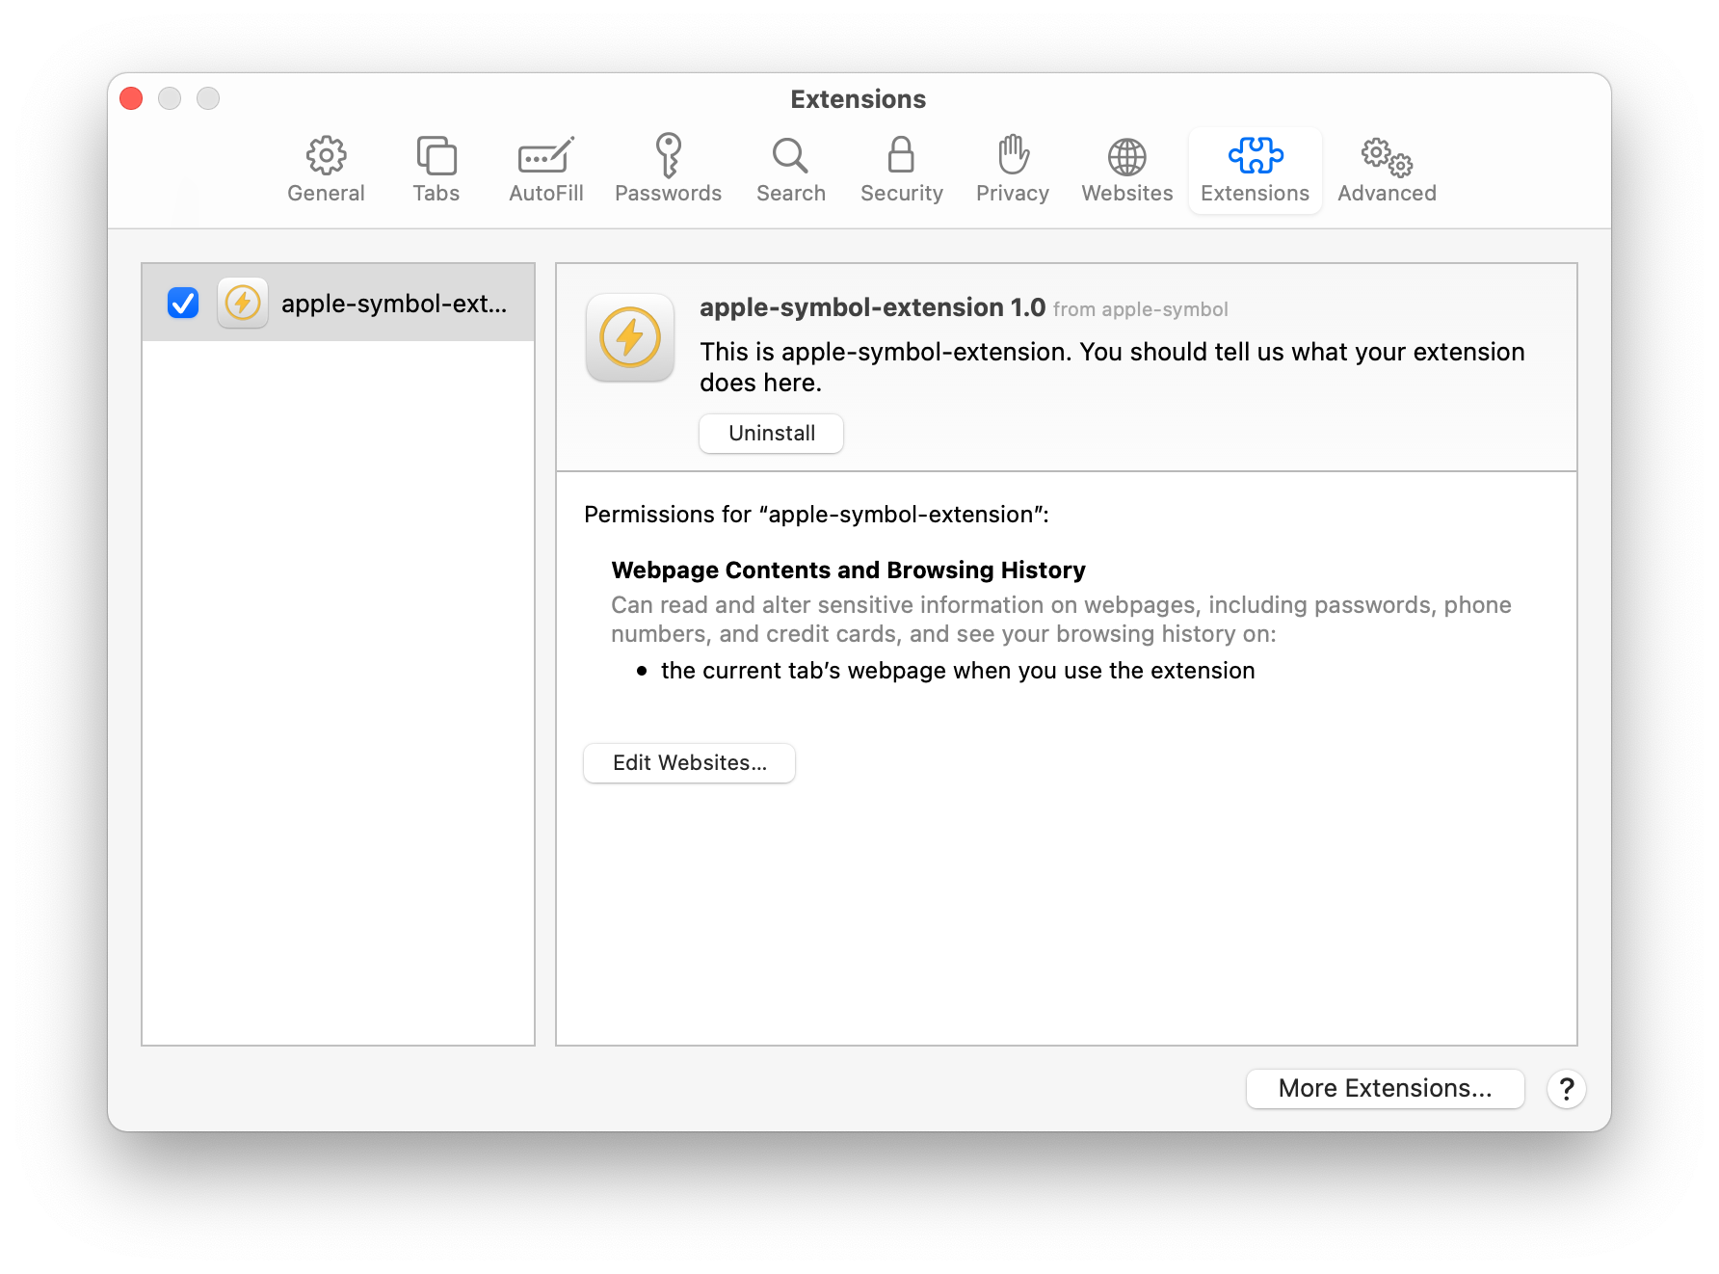The height and width of the screenshot is (1274, 1719).
Task: Click the Uninstall button
Action: 771,434
